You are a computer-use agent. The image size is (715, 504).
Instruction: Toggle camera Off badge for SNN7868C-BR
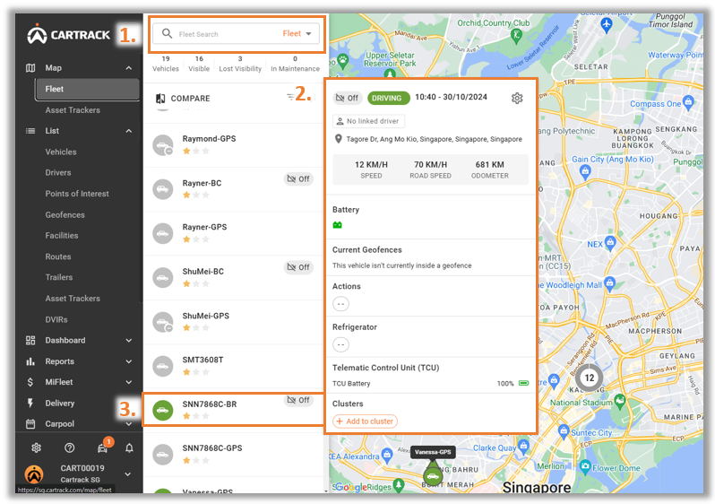pos(298,400)
